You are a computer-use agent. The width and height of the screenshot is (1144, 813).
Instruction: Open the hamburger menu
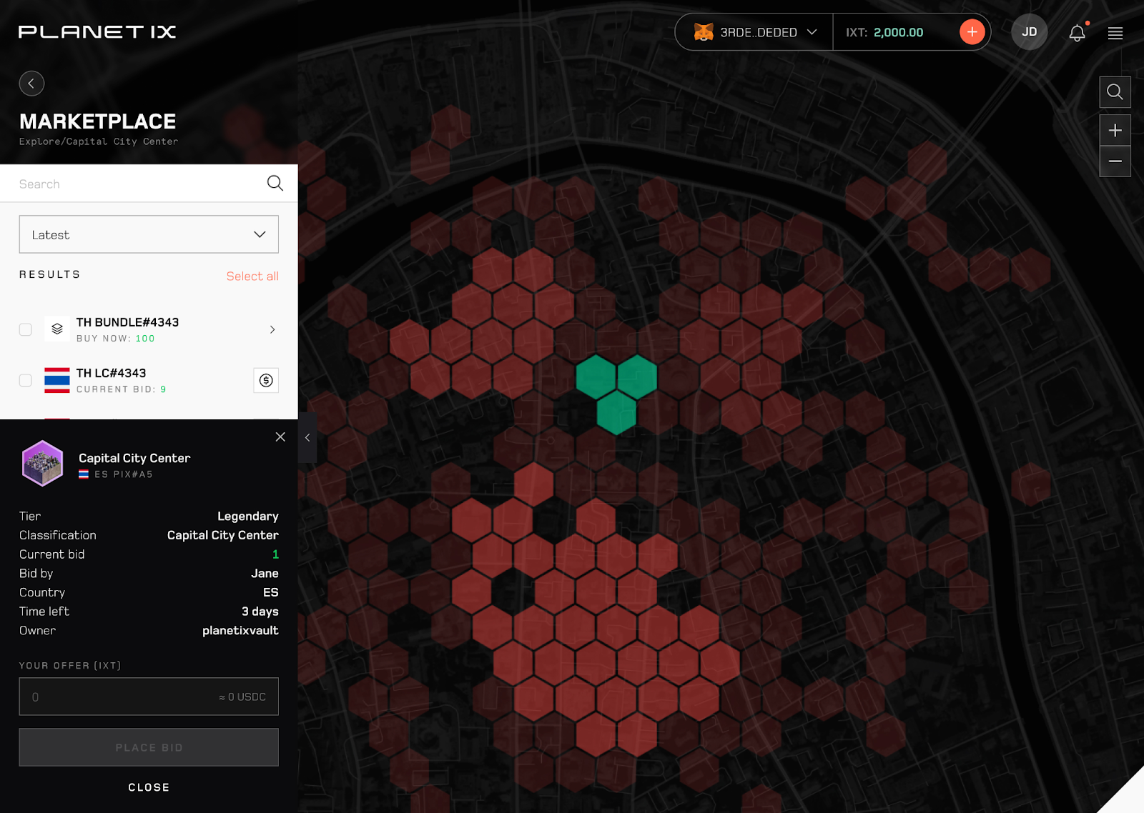point(1115,33)
